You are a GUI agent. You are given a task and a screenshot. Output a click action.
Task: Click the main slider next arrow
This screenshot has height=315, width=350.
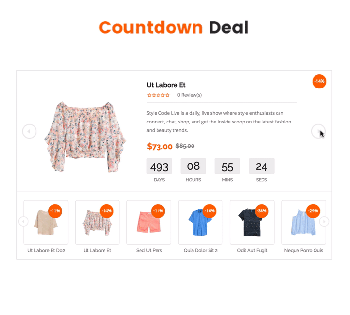pos(318,131)
